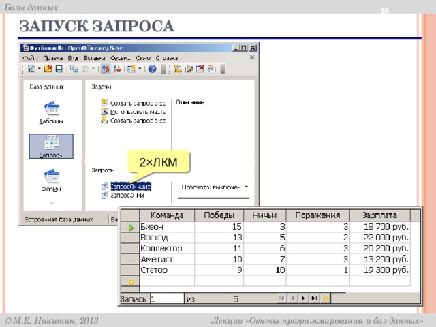
Task: Go to previous record navigation button
Action: 292,298
